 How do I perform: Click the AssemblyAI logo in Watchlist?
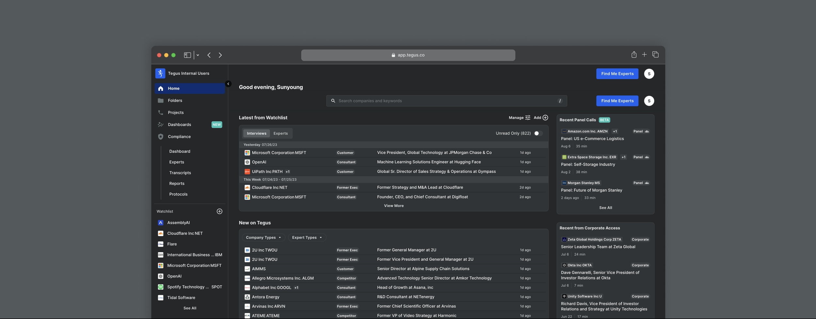point(161,223)
